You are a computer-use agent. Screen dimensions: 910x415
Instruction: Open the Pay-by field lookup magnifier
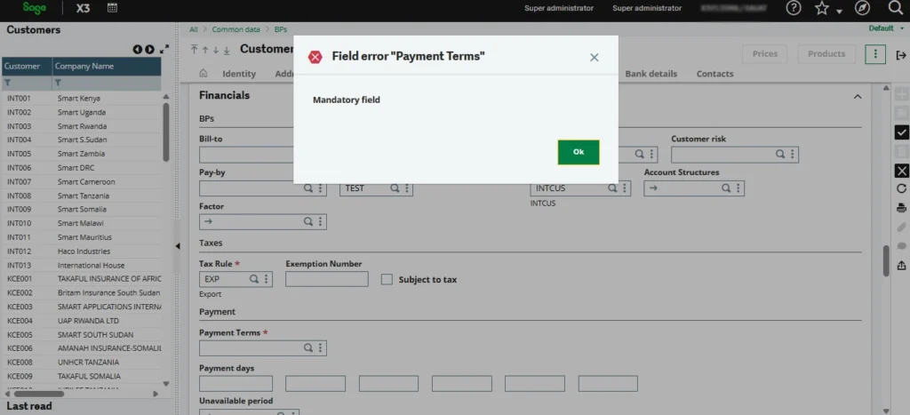(x=308, y=188)
